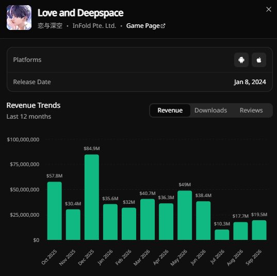
Task: Click the $19.5M value label
Action: click(259, 215)
